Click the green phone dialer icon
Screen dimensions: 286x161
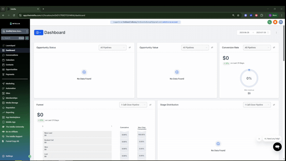point(270,22)
